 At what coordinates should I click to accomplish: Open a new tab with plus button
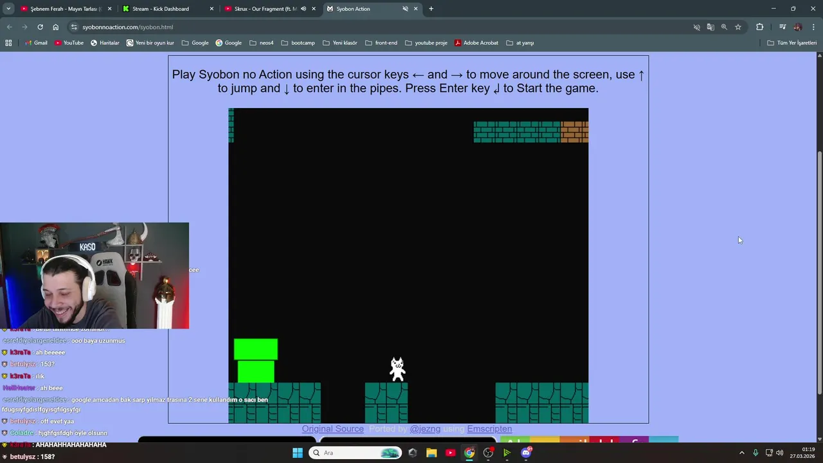point(431,9)
